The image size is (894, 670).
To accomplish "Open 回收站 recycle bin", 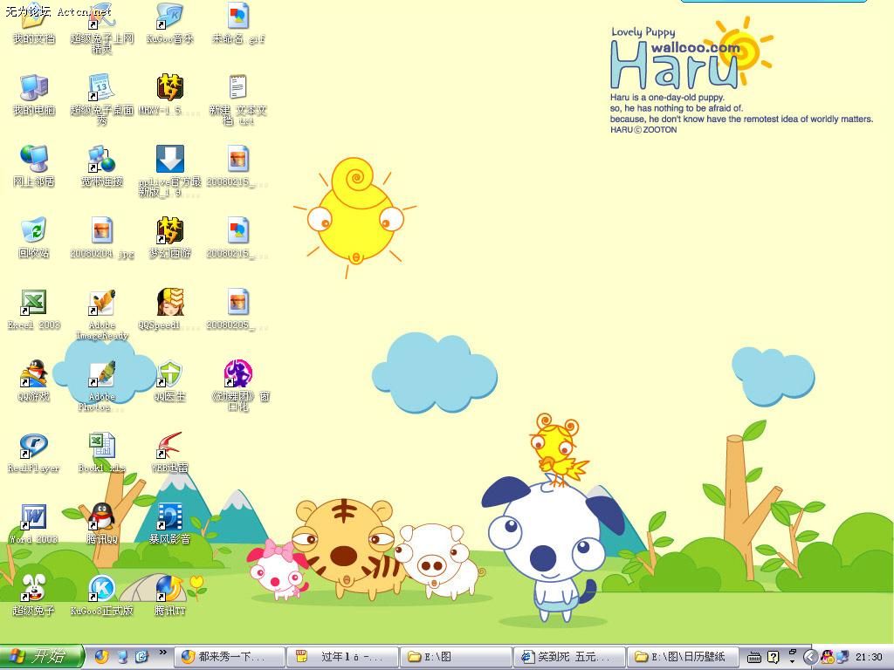I will pos(34,237).
